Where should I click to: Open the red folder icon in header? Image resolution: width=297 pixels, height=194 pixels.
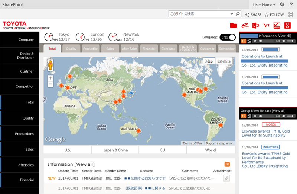click(x=234, y=26)
